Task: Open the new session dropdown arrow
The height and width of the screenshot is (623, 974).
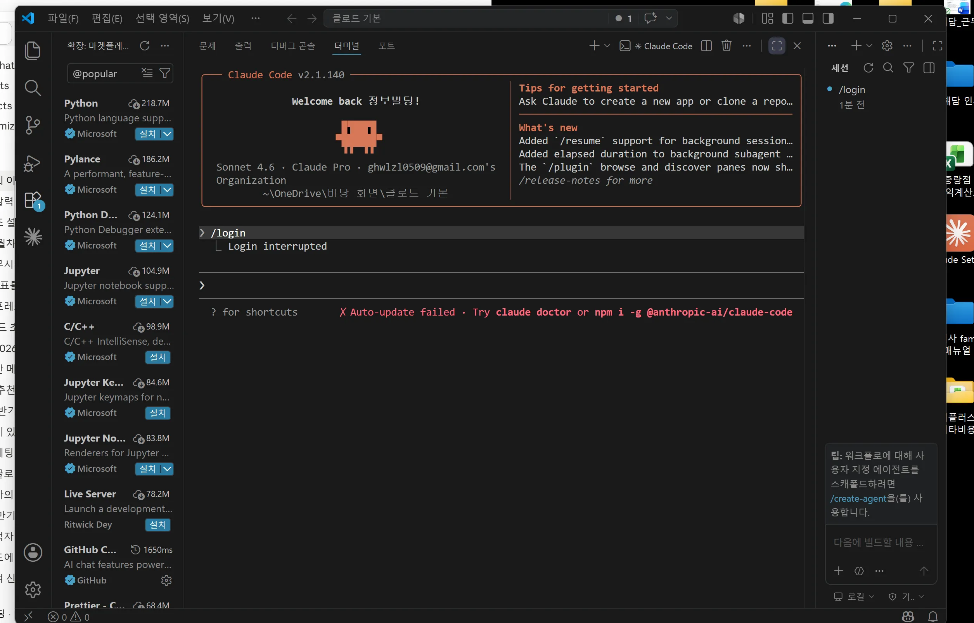Action: 869,46
